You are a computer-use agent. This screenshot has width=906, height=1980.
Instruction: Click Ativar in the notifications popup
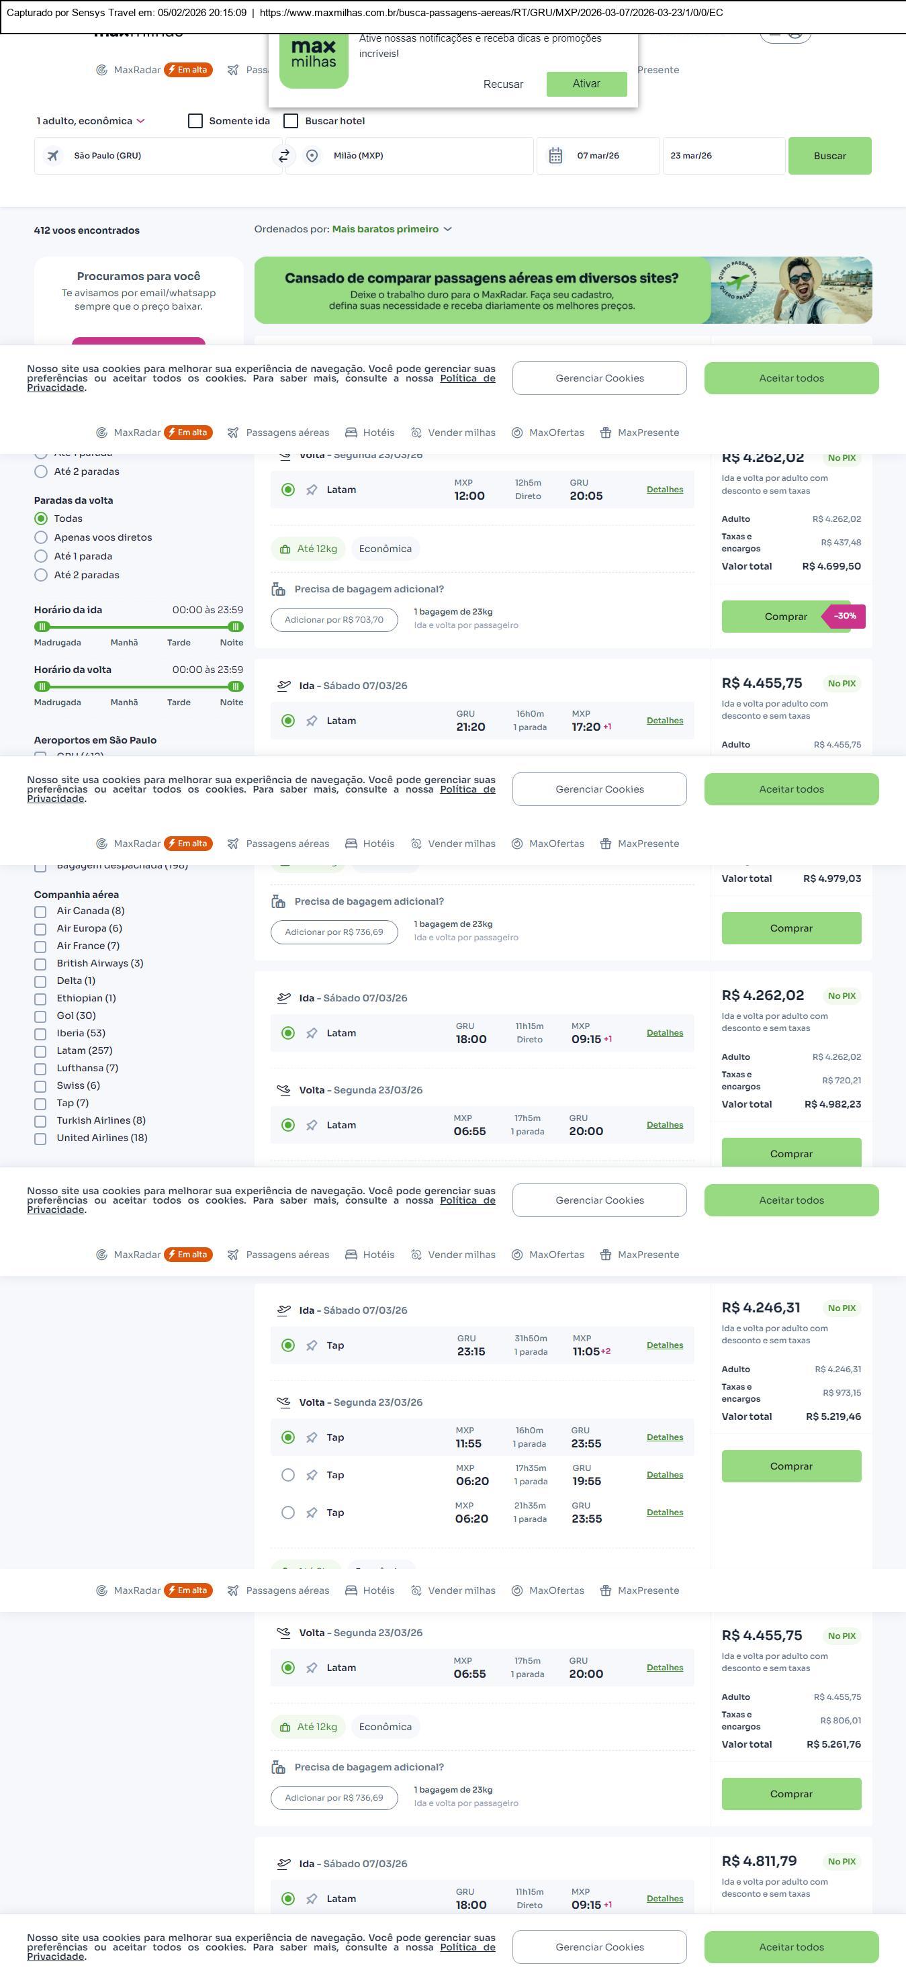[x=586, y=84]
